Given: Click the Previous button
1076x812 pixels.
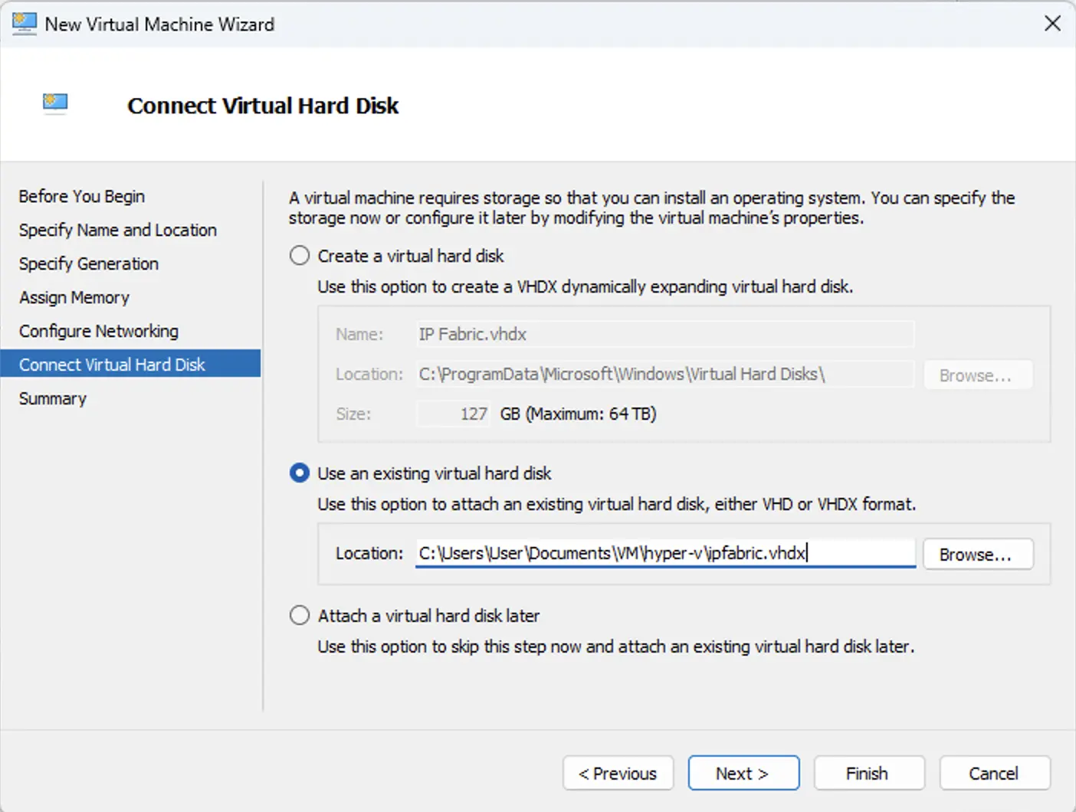Looking at the screenshot, I should point(618,773).
